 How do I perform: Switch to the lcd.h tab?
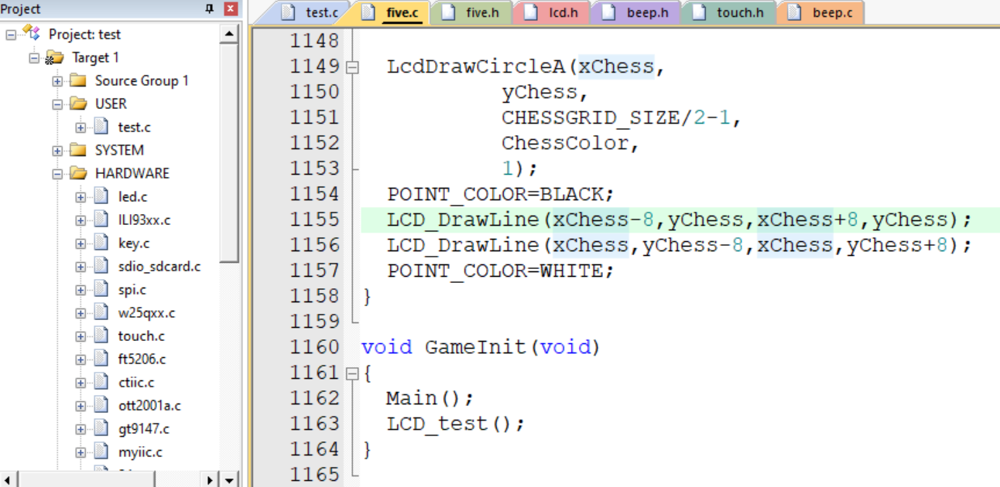click(552, 12)
